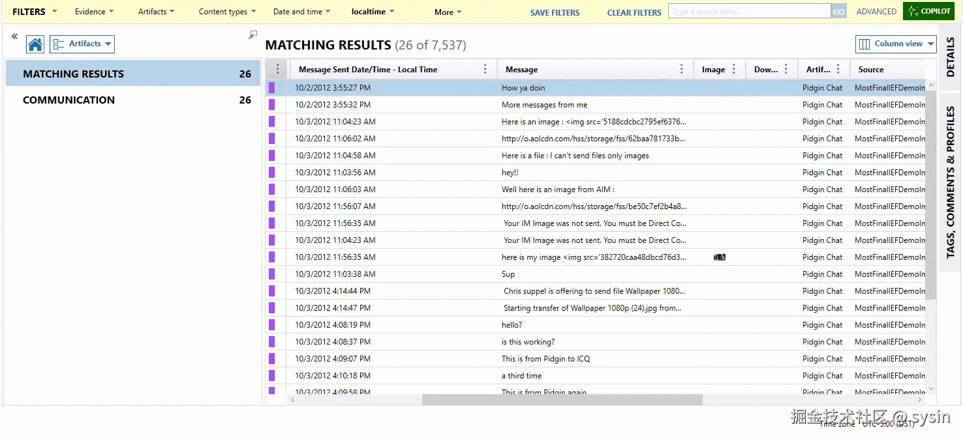Open the Date and time filter dropdown
This screenshot has width=963, height=439.
click(x=301, y=12)
